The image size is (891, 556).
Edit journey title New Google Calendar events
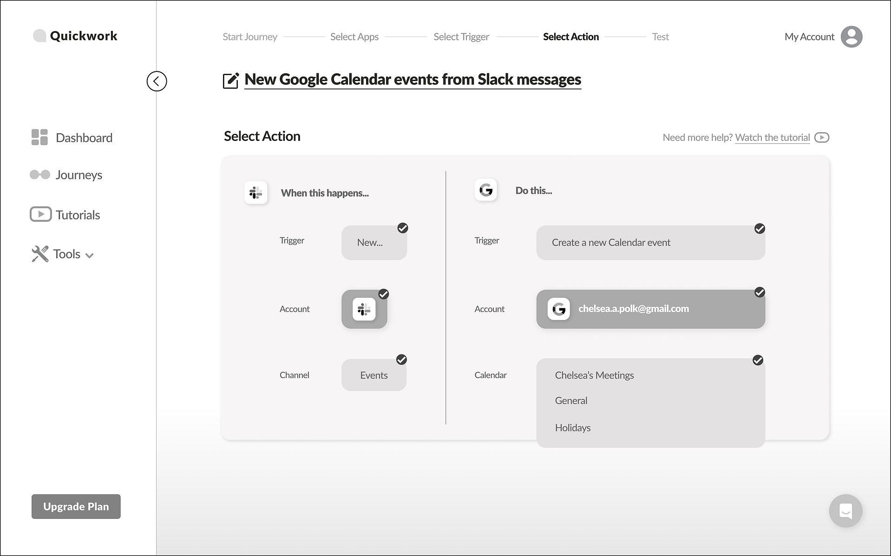click(x=413, y=80)
